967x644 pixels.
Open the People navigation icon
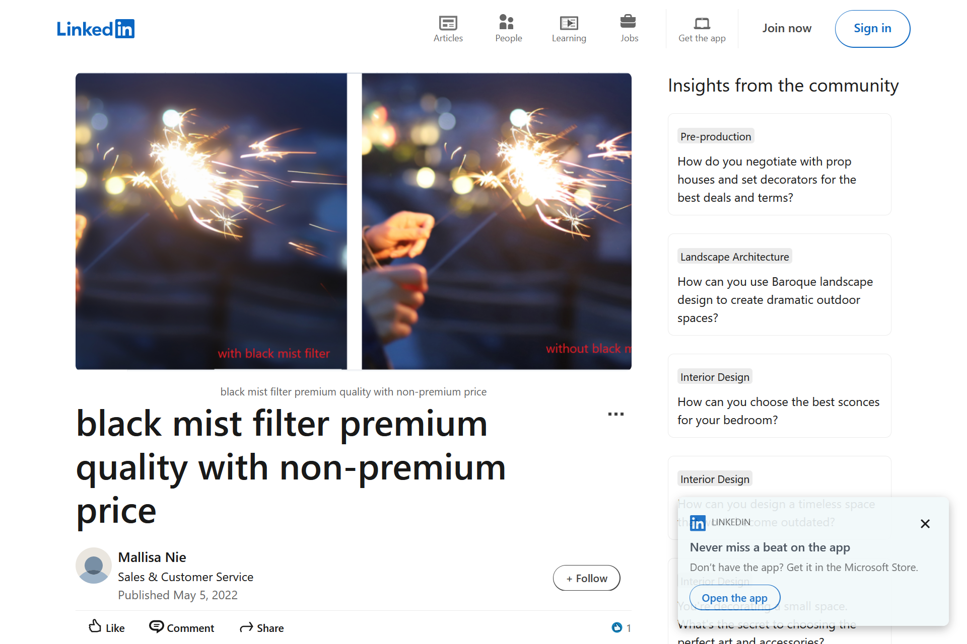pyautogui.click(x=506, y=22)
